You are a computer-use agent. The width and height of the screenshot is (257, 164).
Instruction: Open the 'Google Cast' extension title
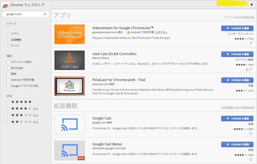pos(102,118)
